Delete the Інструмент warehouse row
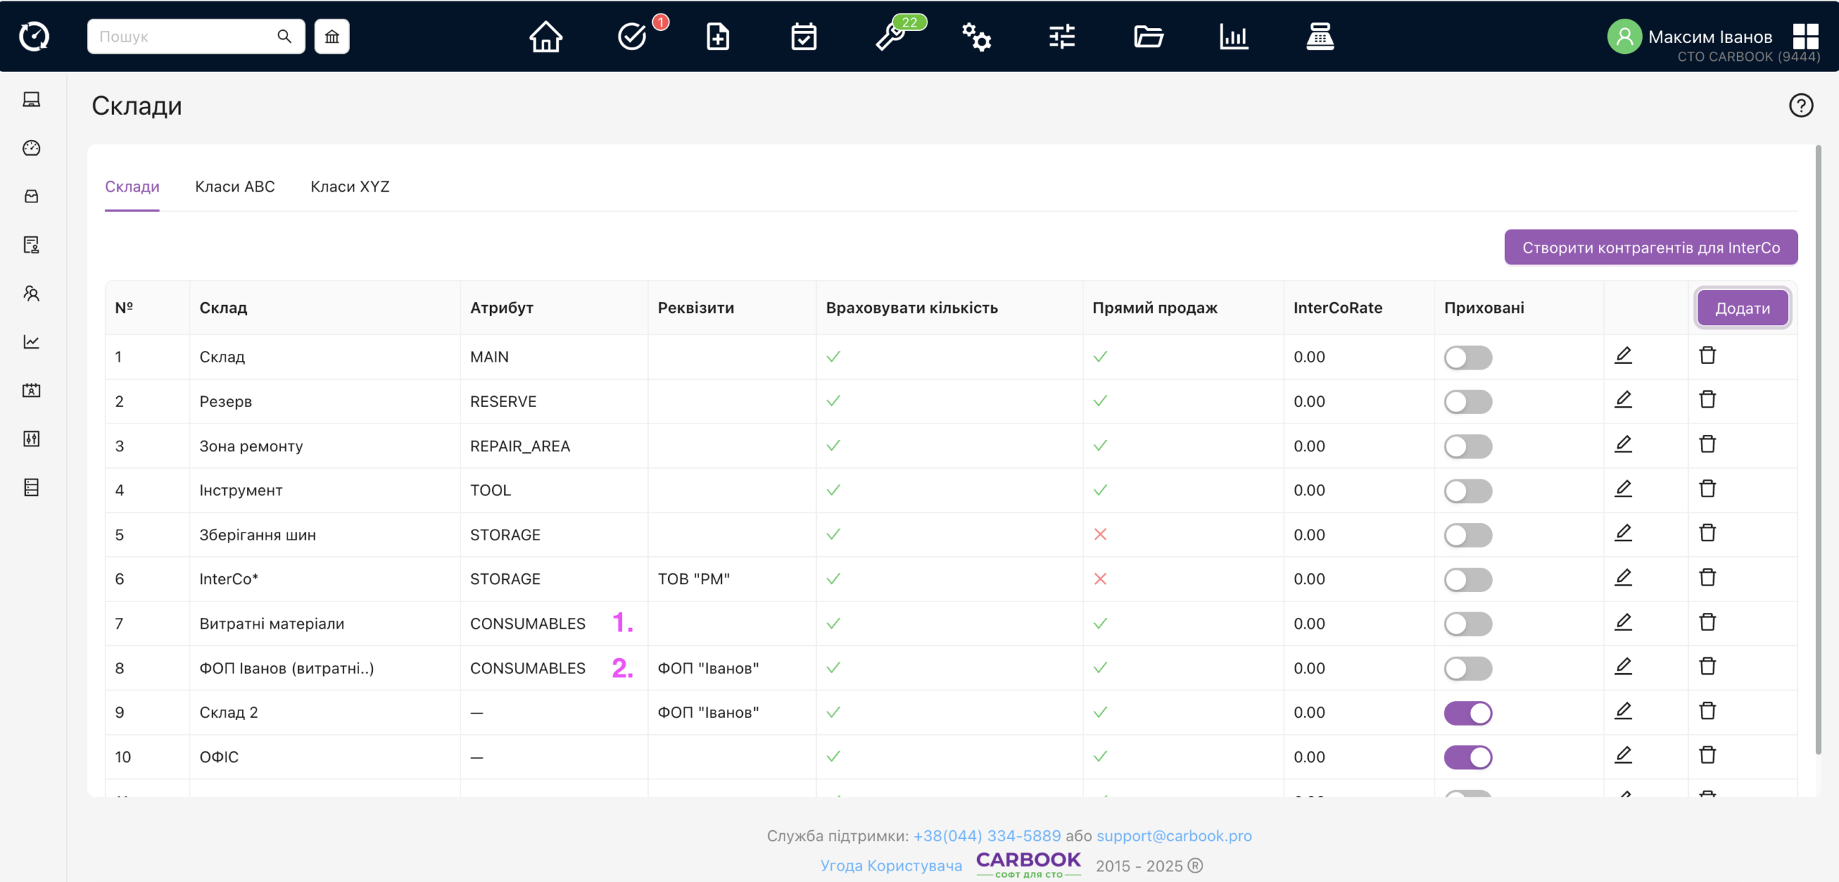The image size is (1839, 882). (1707, 489)
